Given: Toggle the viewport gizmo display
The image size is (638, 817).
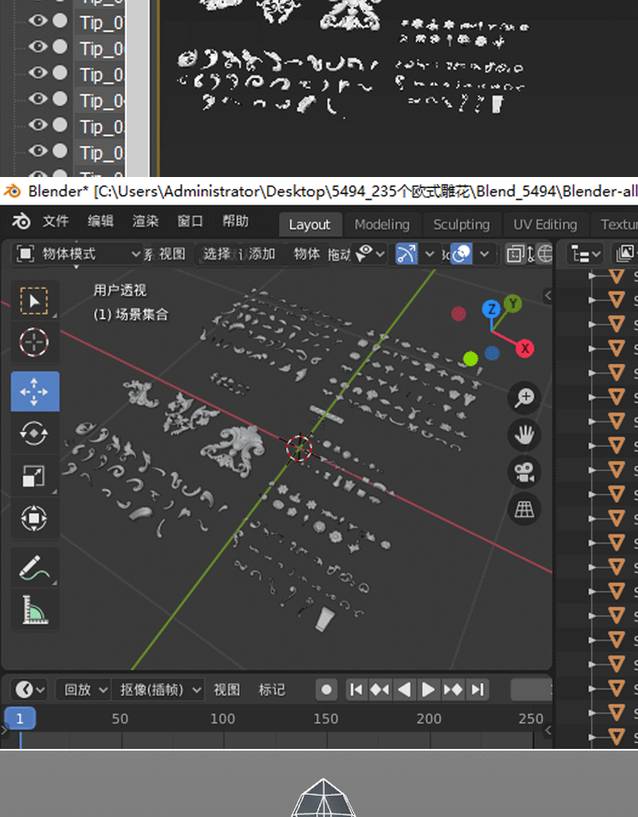Looking at the screenshot, I should click(x=407, y=254).
